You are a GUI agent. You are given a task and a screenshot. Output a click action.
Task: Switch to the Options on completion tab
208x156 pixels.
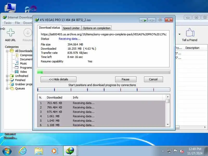(x=96, y=28)
